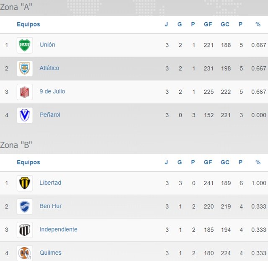
Task: Open the Independiente team link
Action: click(58, 230)
